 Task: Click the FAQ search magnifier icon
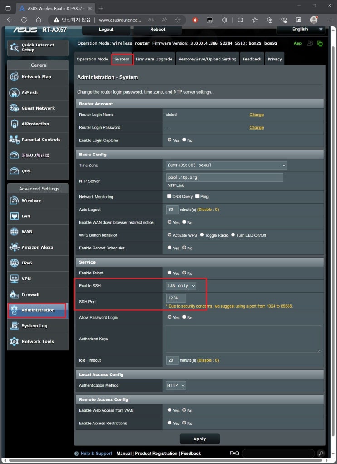pyautogui.click(x=321, y=454)
